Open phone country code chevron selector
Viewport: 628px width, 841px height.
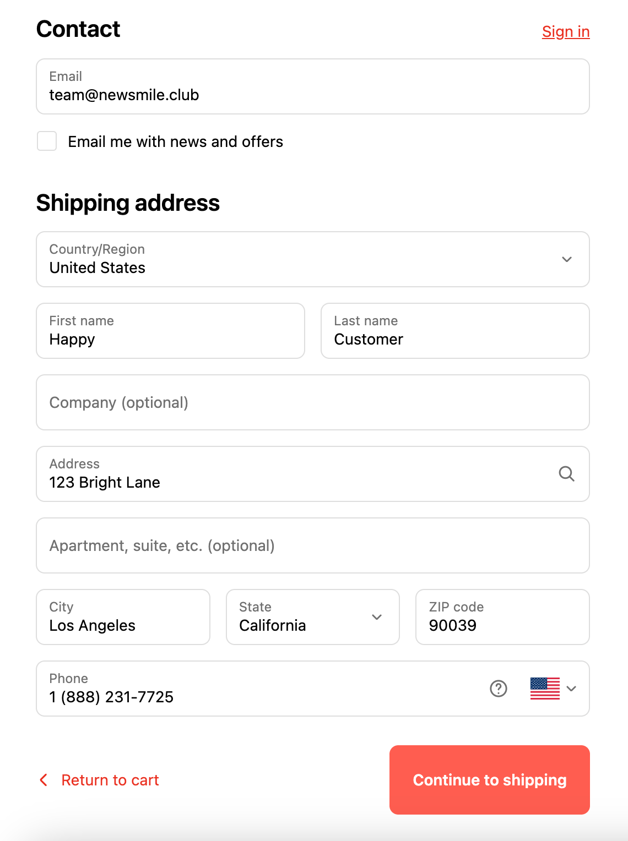point(572,689)
